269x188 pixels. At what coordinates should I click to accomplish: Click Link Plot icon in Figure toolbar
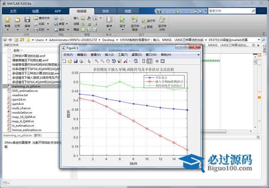coord(136,61)
